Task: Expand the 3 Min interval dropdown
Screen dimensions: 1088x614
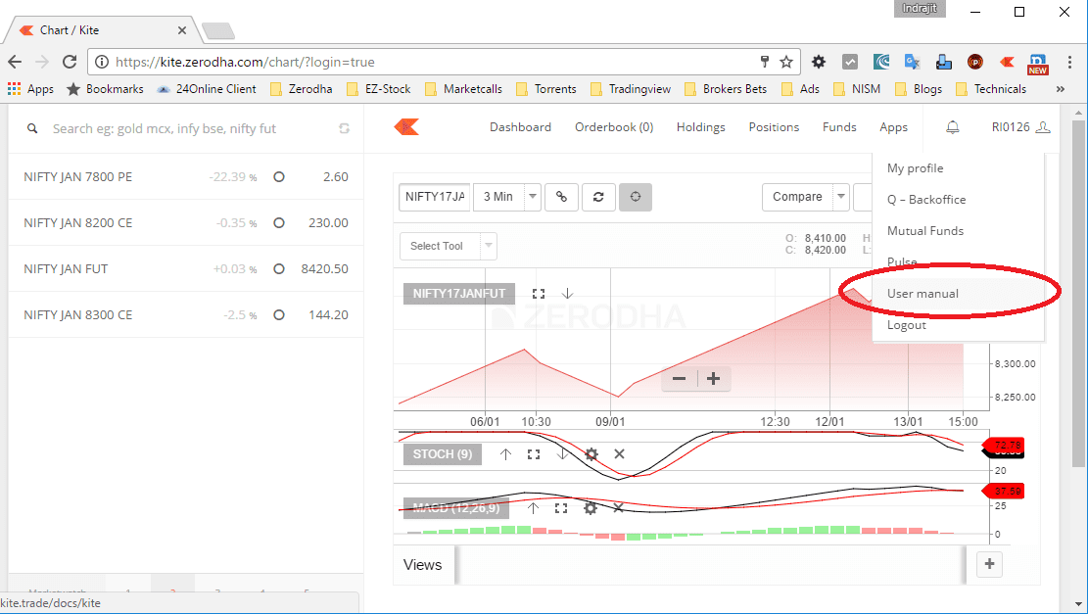Action: pos(532,197)
